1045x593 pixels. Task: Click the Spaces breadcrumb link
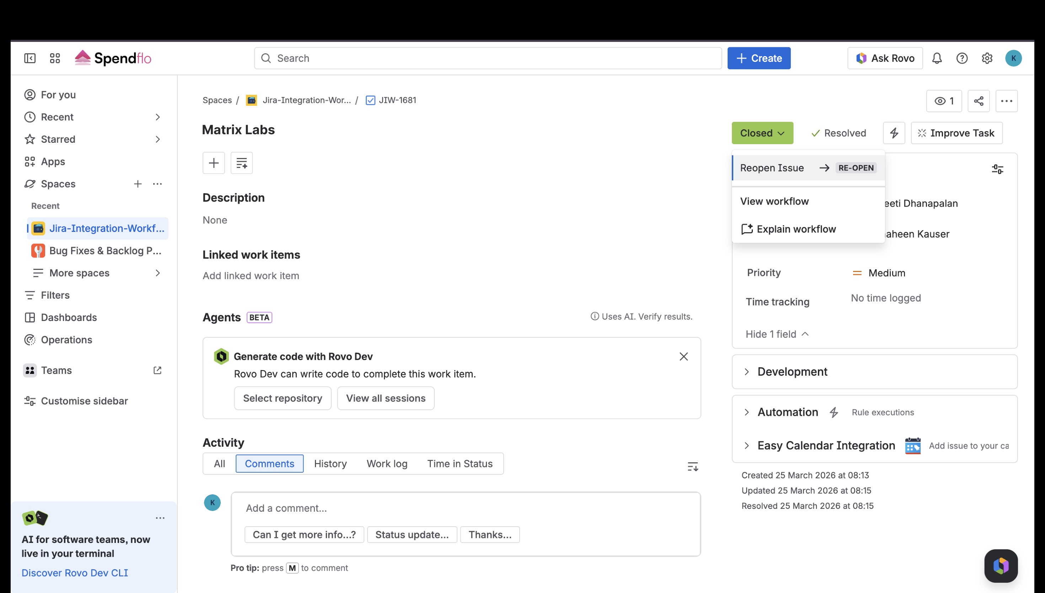point(217,100)
